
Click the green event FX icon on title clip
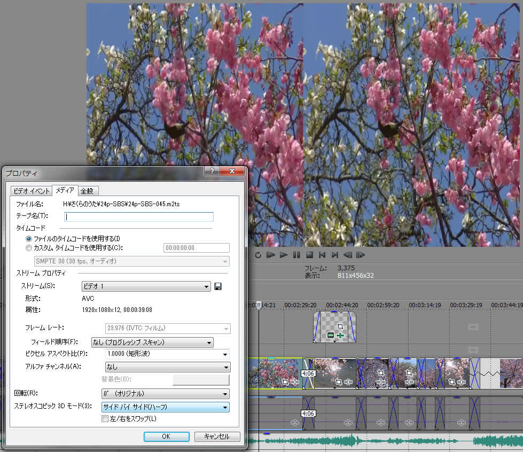click(340, 336)
